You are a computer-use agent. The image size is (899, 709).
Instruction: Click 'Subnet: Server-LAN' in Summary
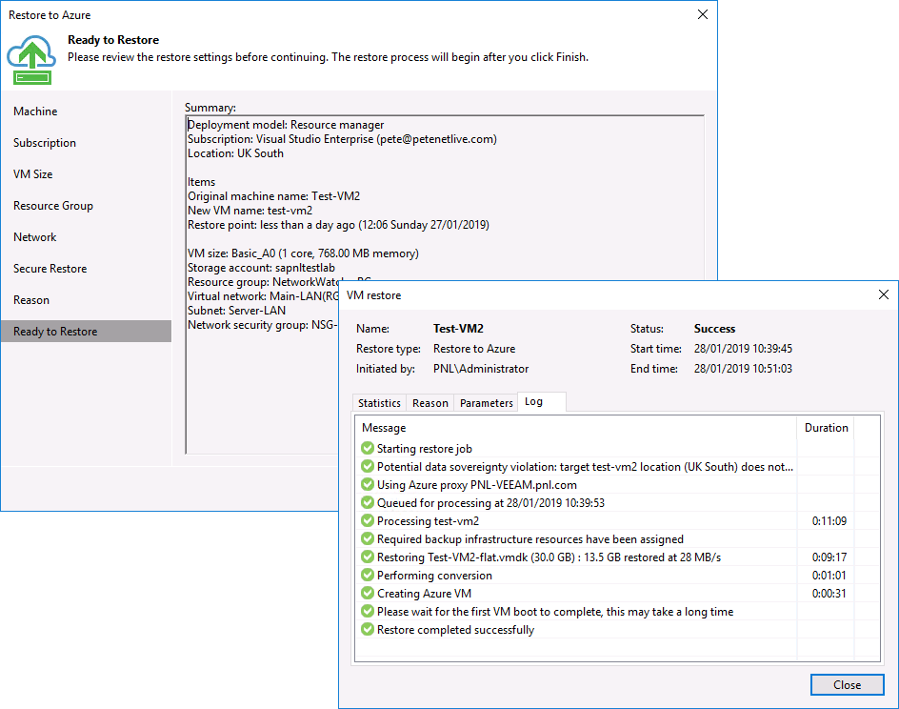(x=237, y=311)
